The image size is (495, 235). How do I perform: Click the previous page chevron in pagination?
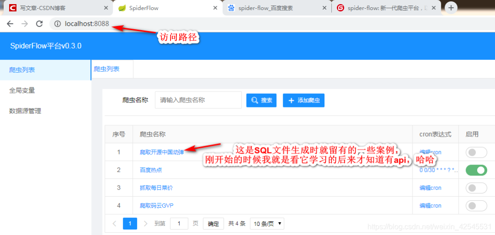point(114,224)
